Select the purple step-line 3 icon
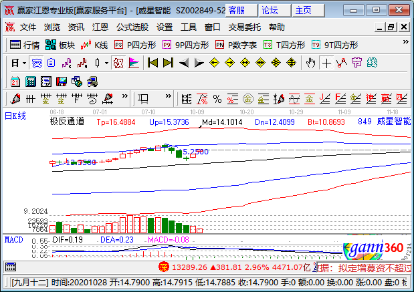The width and height of the screenshot is (414, 292). click(x=66, y=63)
